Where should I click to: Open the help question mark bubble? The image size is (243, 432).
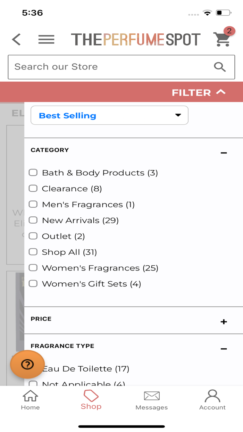(x=27, y=365)
